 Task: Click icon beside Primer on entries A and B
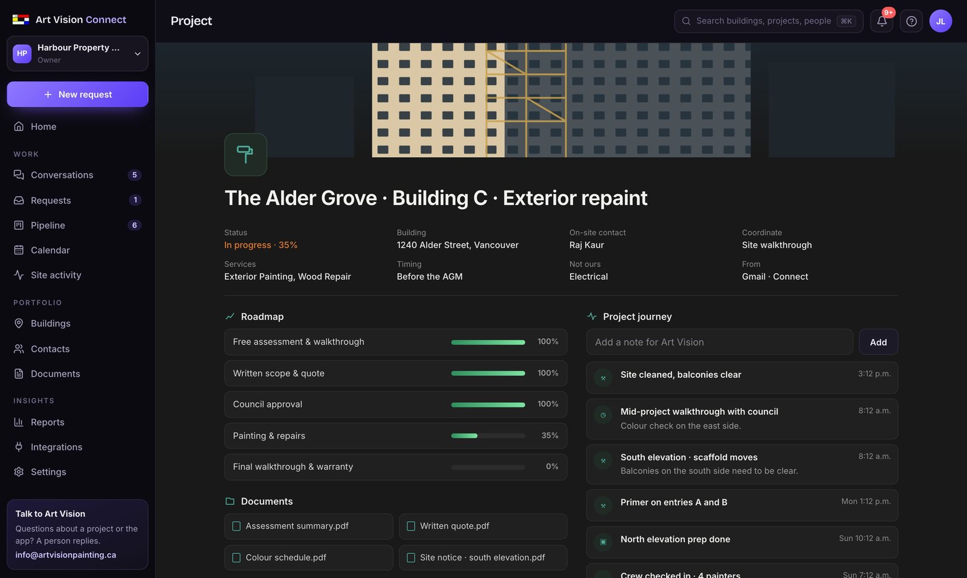point(603,505)
